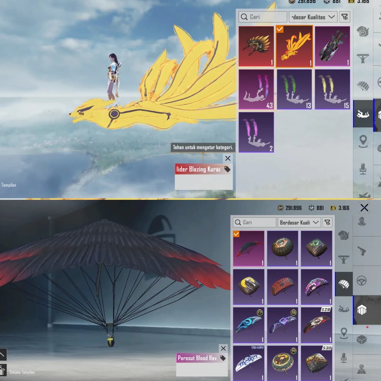Image resolution: width=381 pixels, height=381 pixels.
Task: Close the Blazing Kurai tag popup
Action: click(x=228, y=158)
